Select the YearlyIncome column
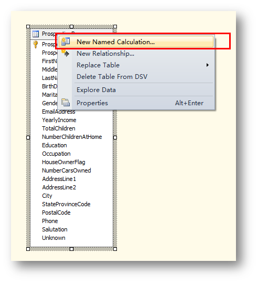 click(59, 120)
